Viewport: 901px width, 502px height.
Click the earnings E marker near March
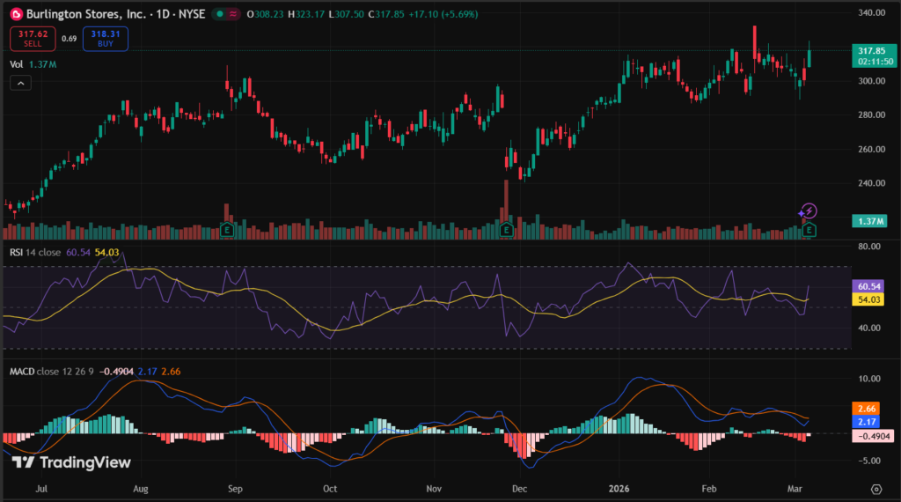(x=809, y=230)
